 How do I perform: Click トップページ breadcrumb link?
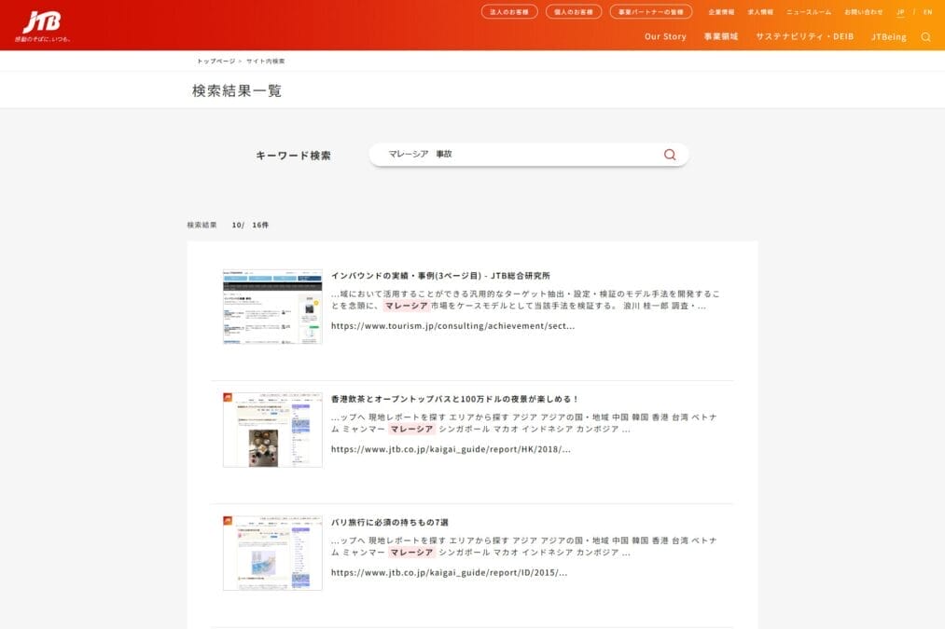pos(215,61)
